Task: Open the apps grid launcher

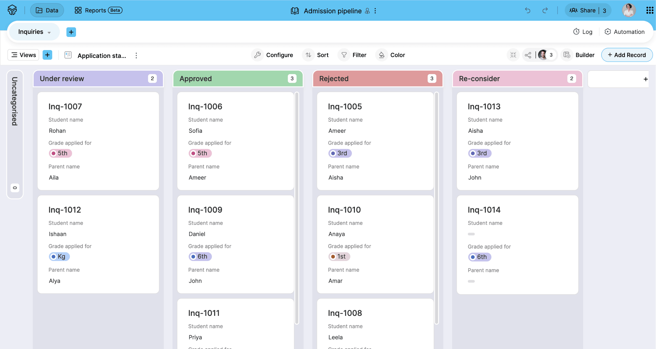Action: pyautogui.click(x=650, y=10)
